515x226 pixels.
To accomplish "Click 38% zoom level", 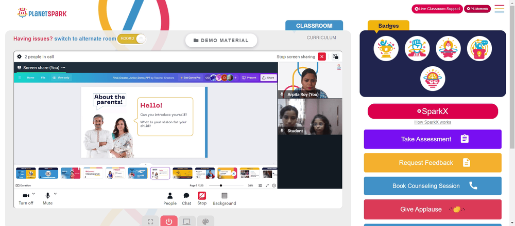I will coord(251,185).
